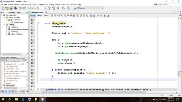Toggle Sort by Source navigator button
Image resolution: width=182 pixels, height=102 pixels.
[27, 91]
